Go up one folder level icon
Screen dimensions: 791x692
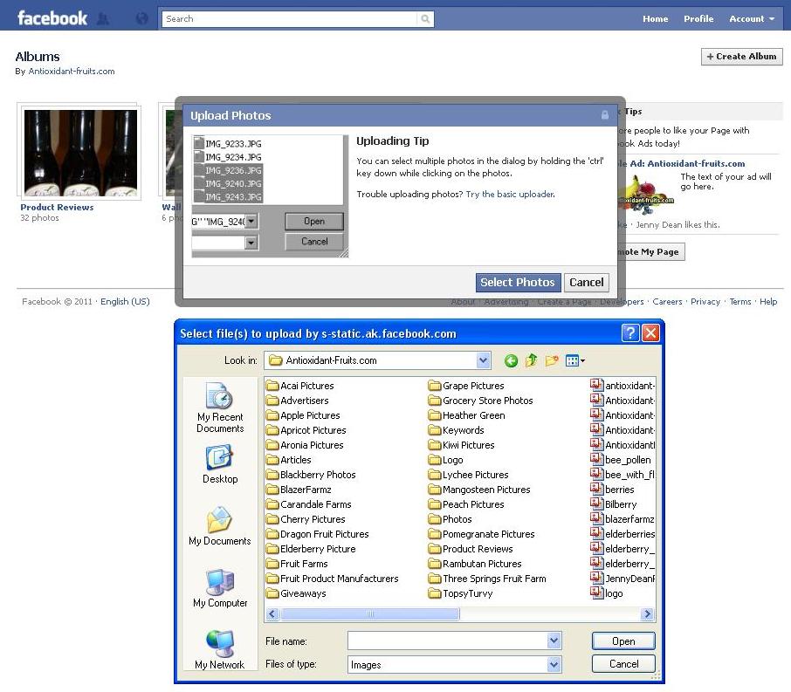531,360
